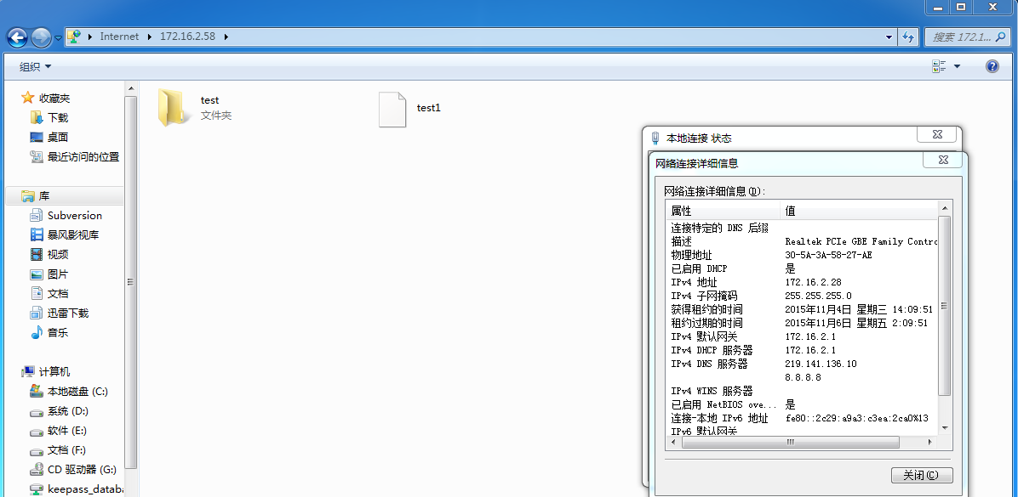This screenshot has height=497, width=1018.
Task: Select 本地磁盘 (C:) drive
Action: coord(77,392)
